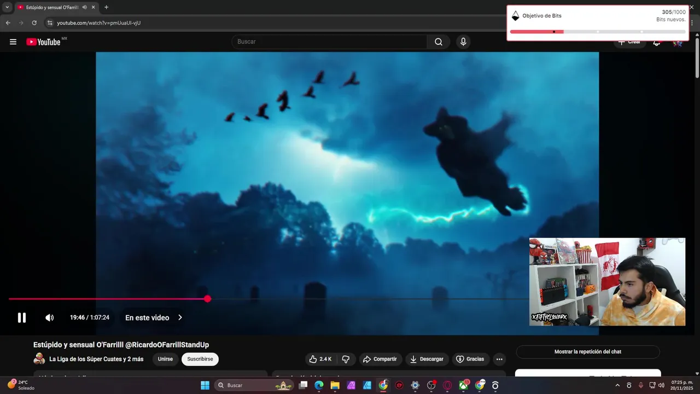Show chat replay via Mostrar la repetición del chat
Viewport: 700px width, 394px height.
click(x=588, y=352)
